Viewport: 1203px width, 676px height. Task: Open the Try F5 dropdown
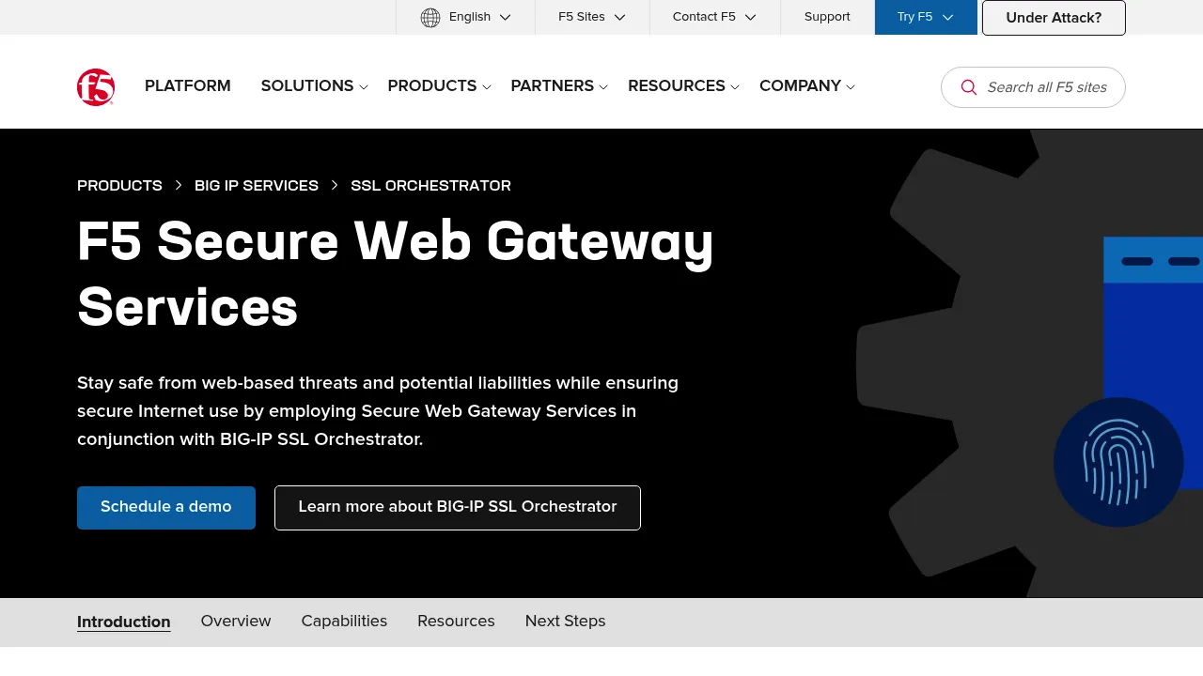(x=926, y=17)
